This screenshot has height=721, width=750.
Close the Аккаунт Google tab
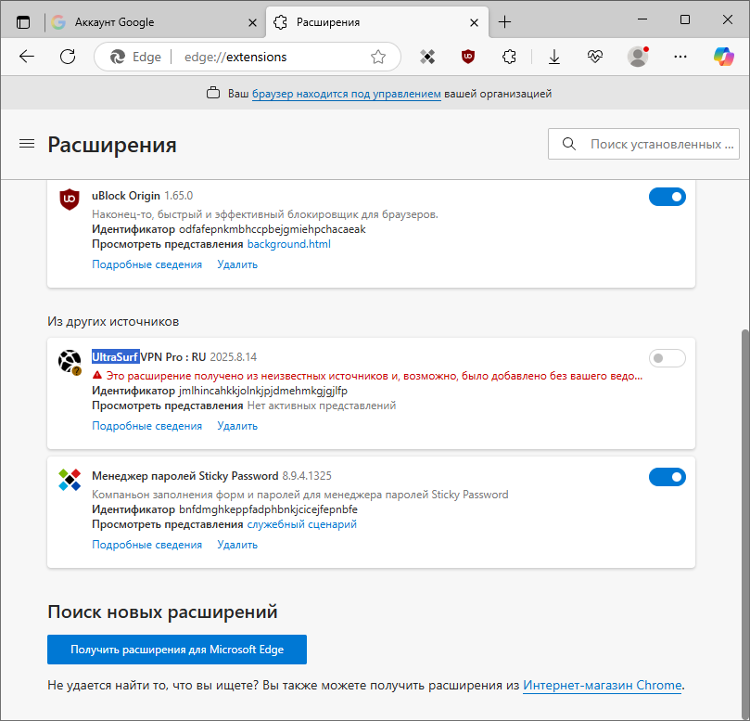coord(252,22)
